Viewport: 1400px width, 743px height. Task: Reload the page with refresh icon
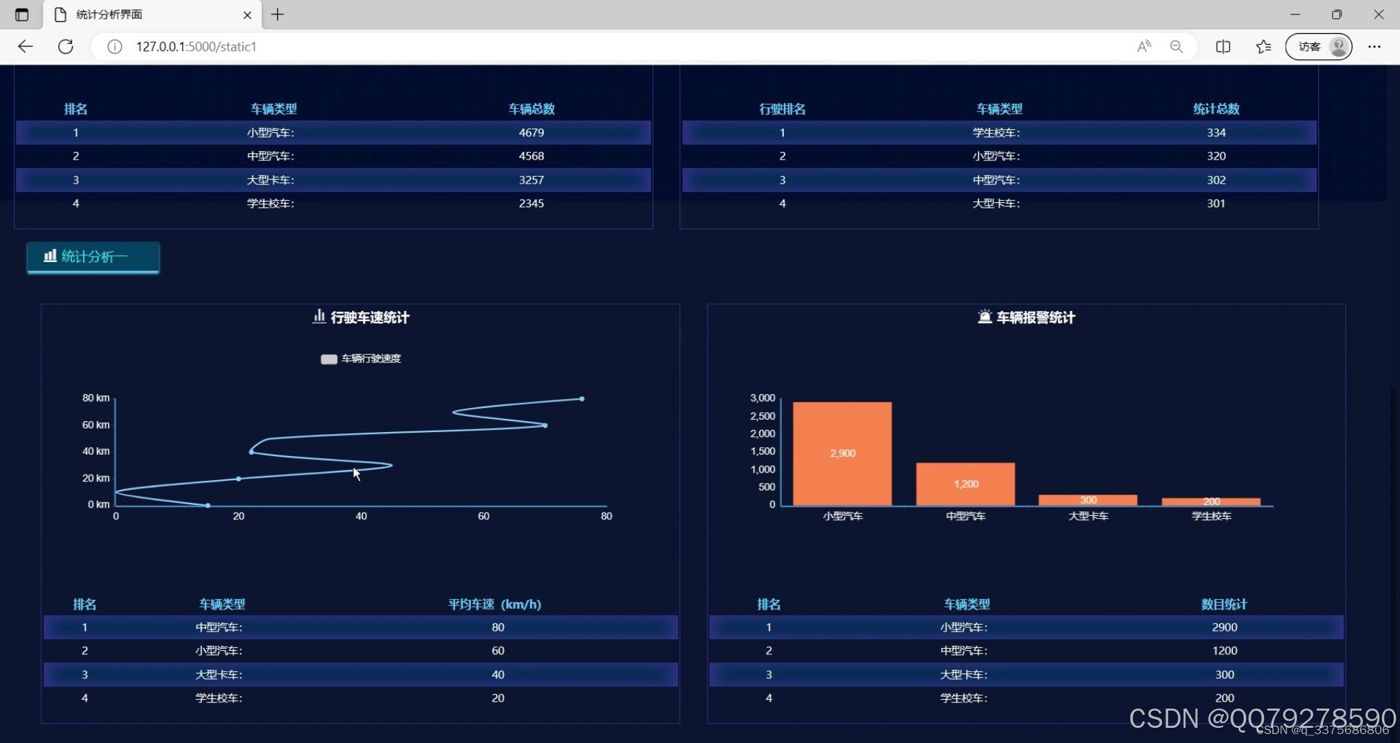[x=66, y=47]
